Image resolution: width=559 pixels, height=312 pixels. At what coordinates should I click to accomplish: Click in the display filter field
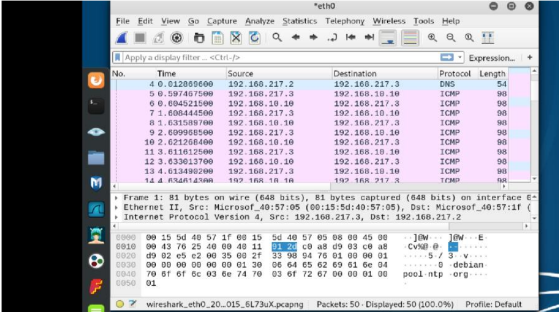(275, 58)
